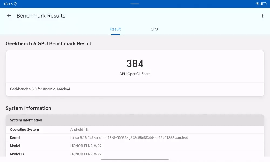Screen dimensions: 270x162
Task: Tap the 18:16 clock in status bar
Action: tap(8, 4)
